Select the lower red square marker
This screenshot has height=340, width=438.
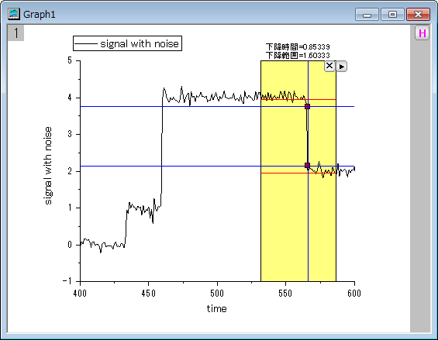[x=307, y=166]
